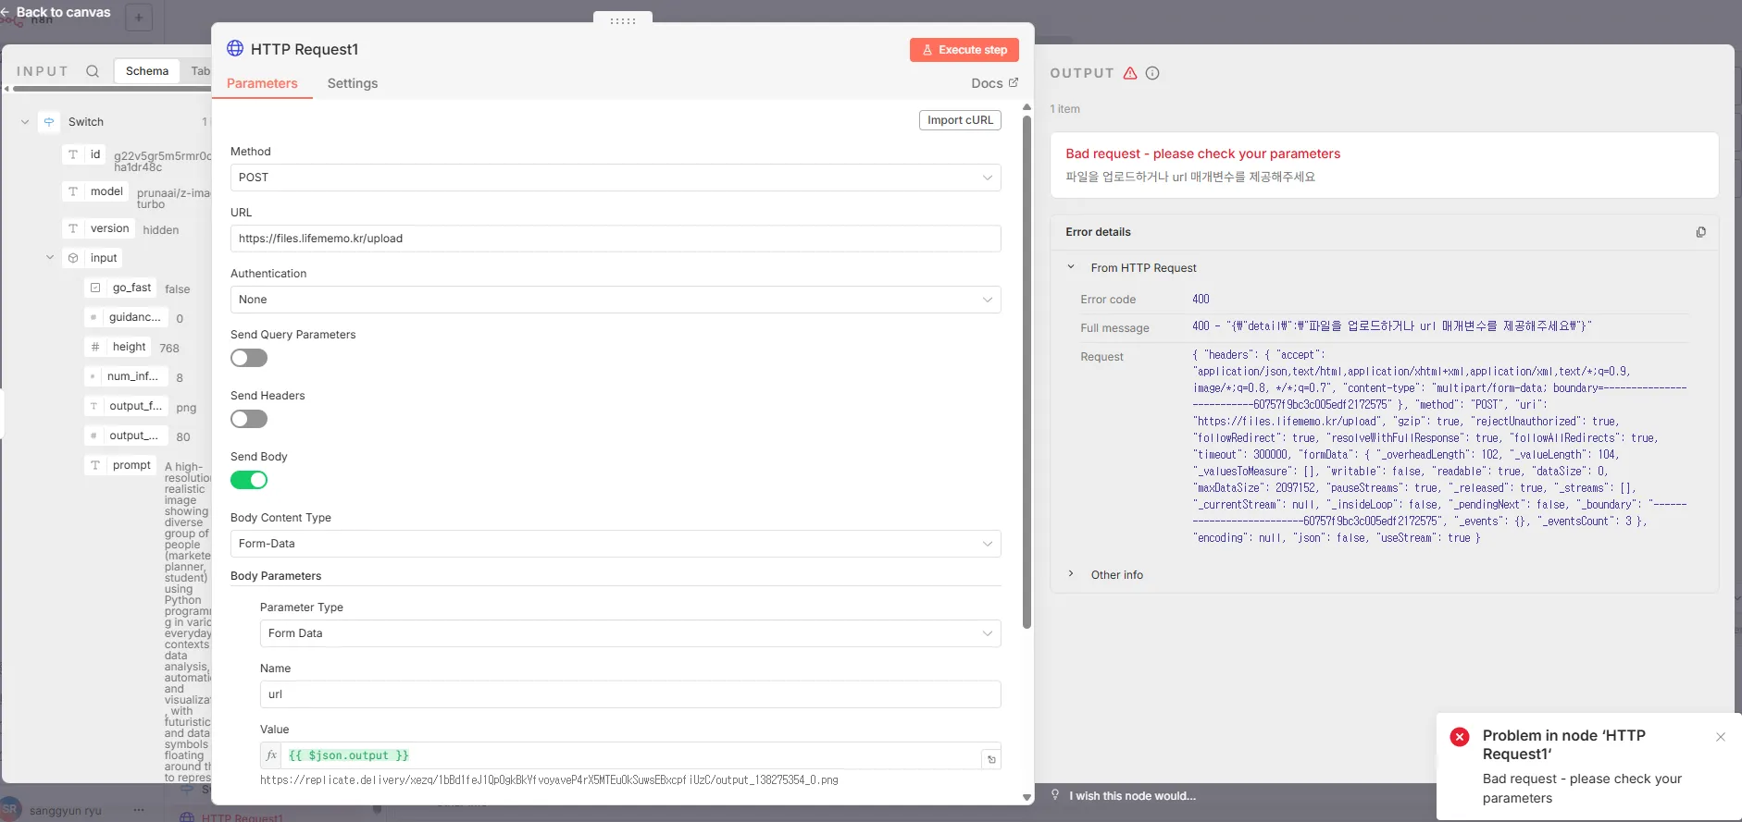
Task: Select the Schema view tab
Action: (147, 71)
